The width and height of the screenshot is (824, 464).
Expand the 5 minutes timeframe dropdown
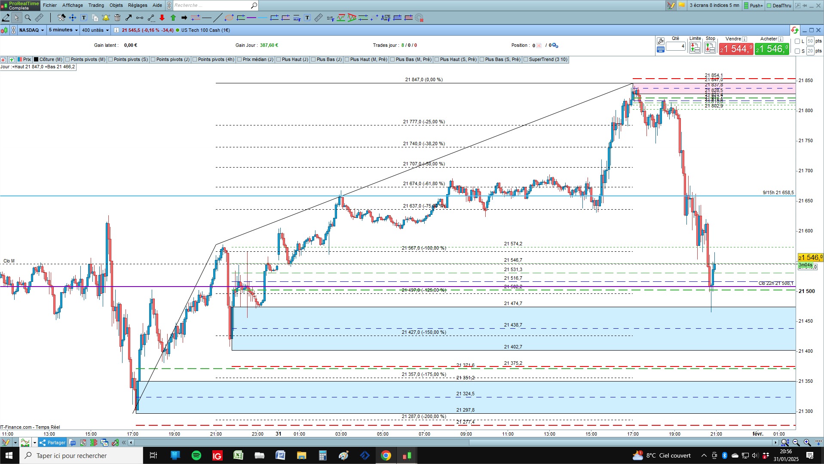click(x=63, y=30)
